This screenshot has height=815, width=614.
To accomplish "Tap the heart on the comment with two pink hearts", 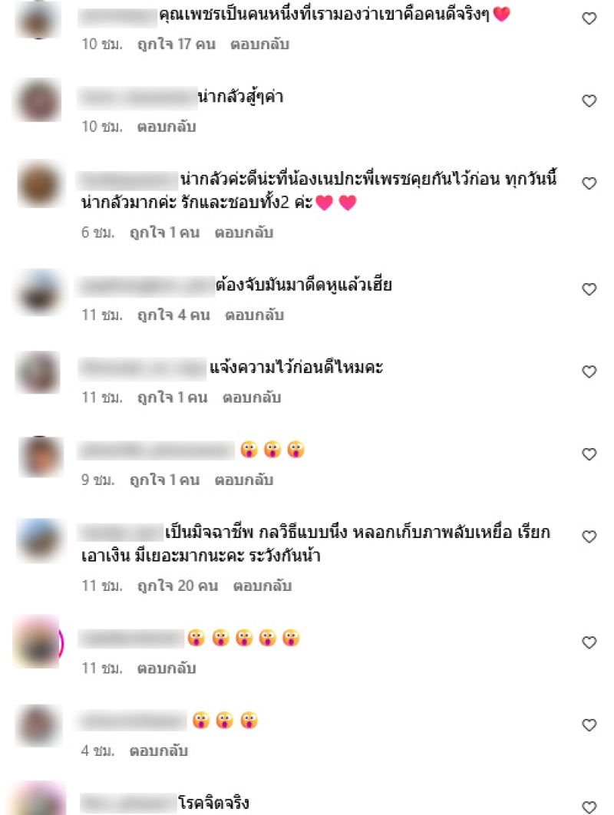I will pos(589,183).
